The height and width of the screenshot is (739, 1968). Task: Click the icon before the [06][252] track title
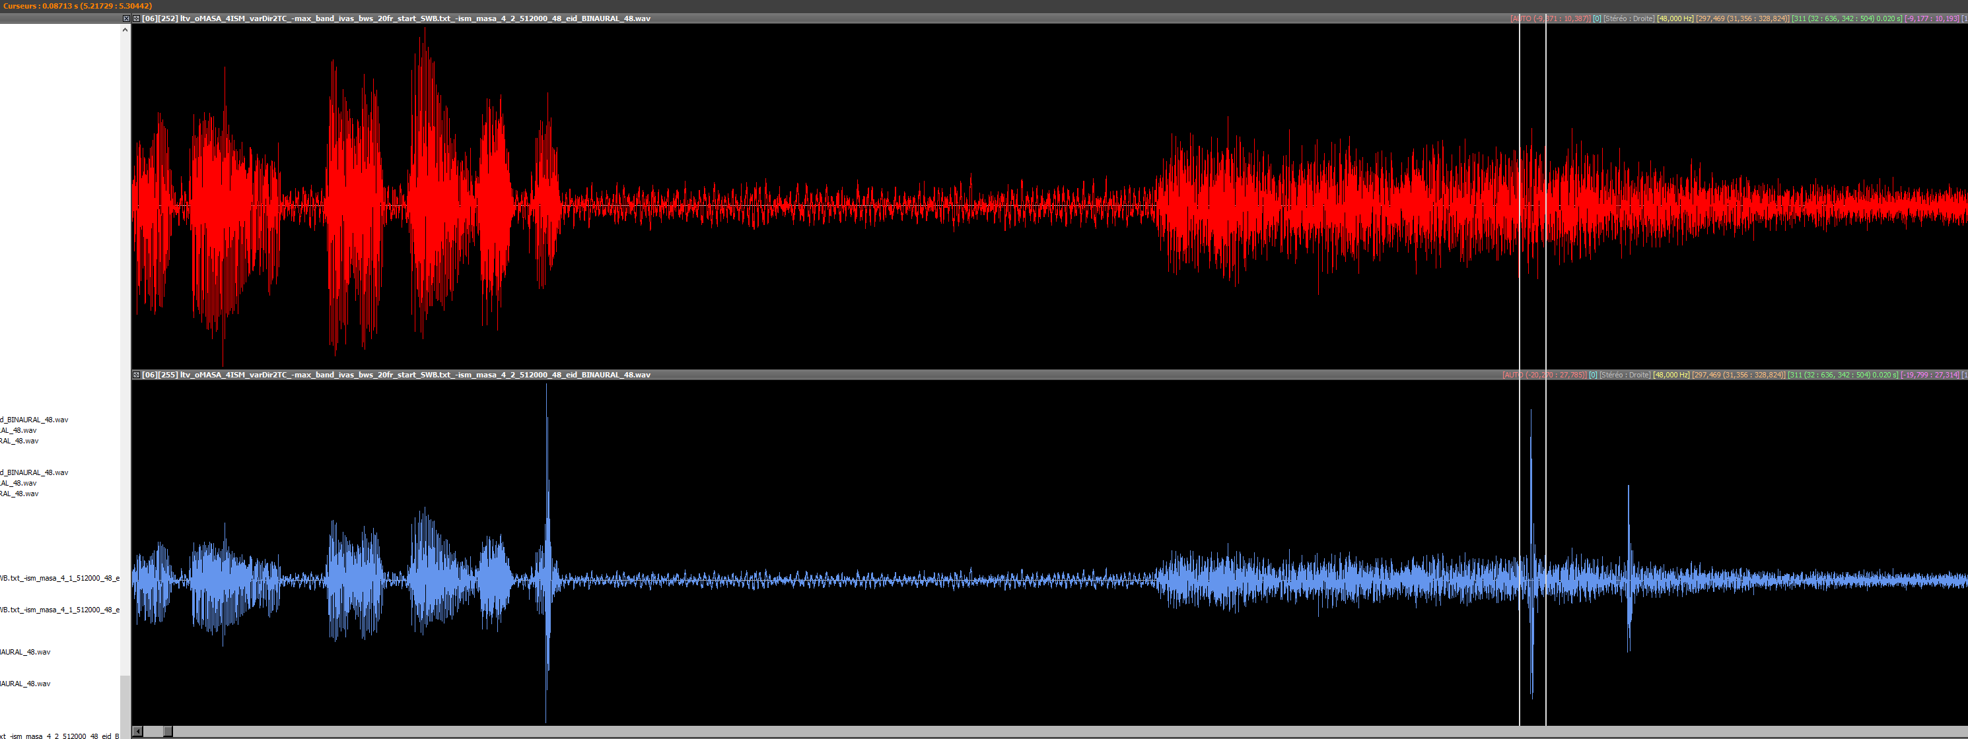coord(136,18)
